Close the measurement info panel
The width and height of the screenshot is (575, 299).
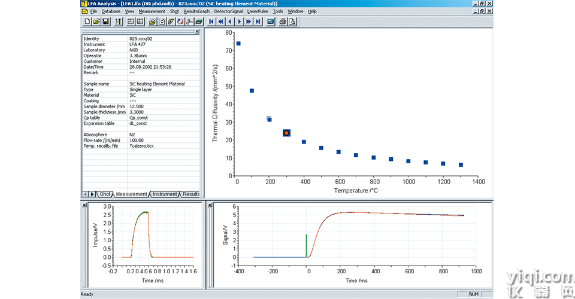[x=197, y=32]
